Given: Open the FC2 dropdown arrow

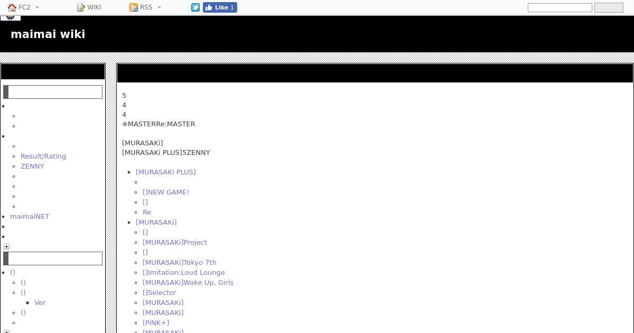Looking at the screenshot, I should 37,7.
